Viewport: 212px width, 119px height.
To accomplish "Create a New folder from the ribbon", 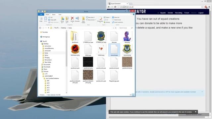I will click(x=83, y=20).
